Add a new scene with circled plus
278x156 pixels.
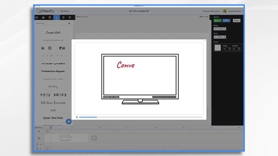94,138
